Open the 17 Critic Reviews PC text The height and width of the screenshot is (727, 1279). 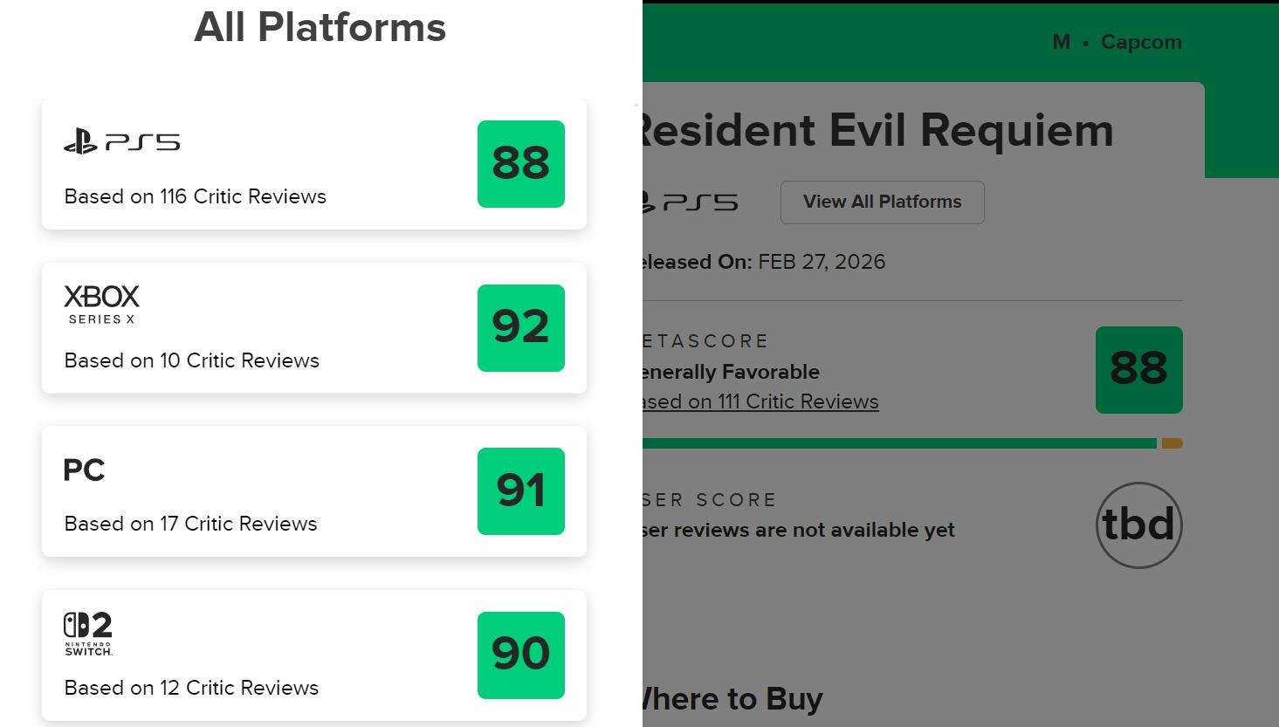190,524
